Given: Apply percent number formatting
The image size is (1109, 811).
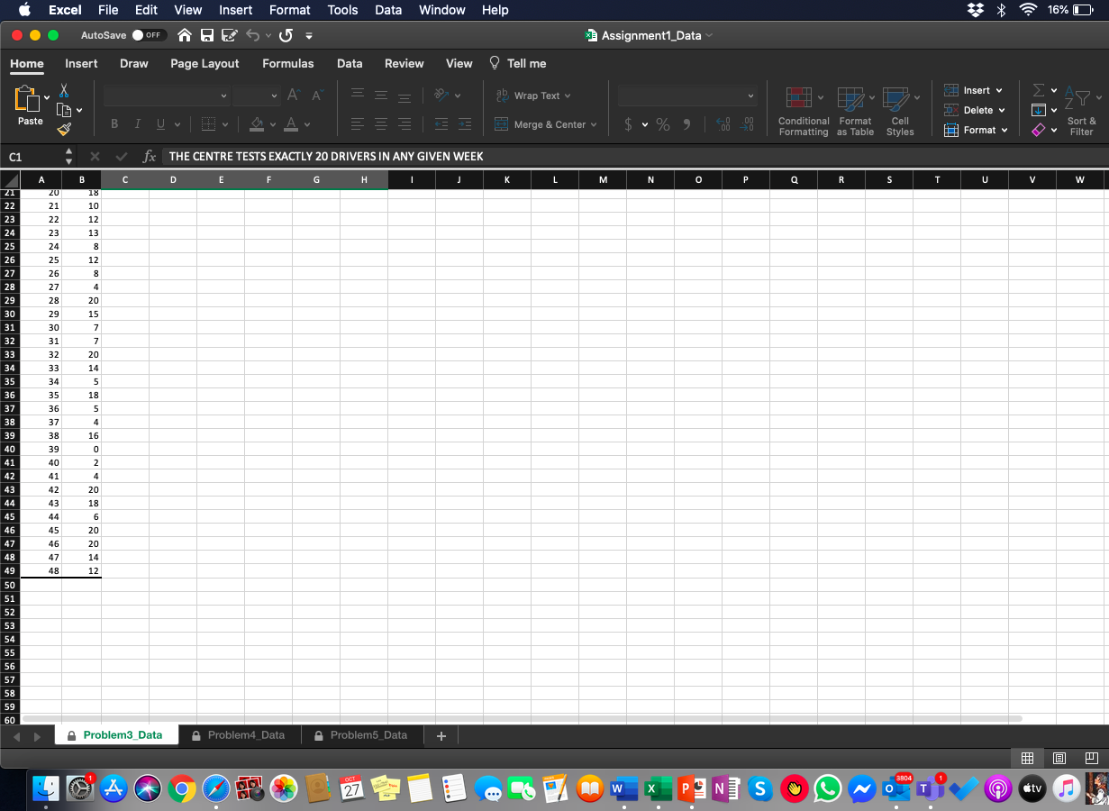Looking at the screenshot, I should click(x=663, y=124).
